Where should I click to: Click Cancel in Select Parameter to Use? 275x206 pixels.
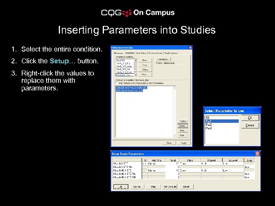[x=250, y=125]
